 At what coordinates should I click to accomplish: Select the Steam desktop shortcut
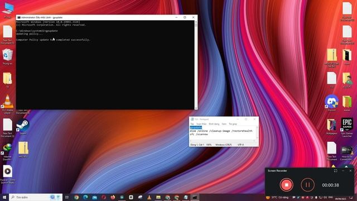(x=23, y=127)
